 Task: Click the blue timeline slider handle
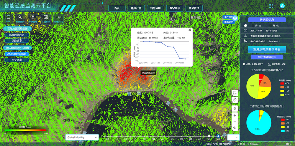coord(218,136)
